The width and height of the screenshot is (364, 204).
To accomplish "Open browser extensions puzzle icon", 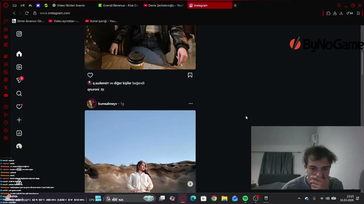I will pyautogui.click(x=328, y=13).
